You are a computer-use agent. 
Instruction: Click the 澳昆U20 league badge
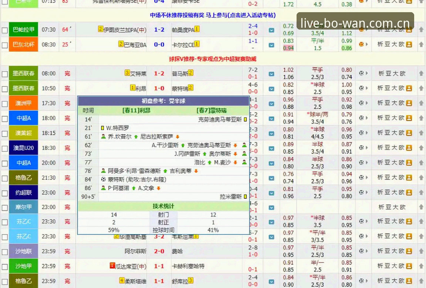coord(23,148)
